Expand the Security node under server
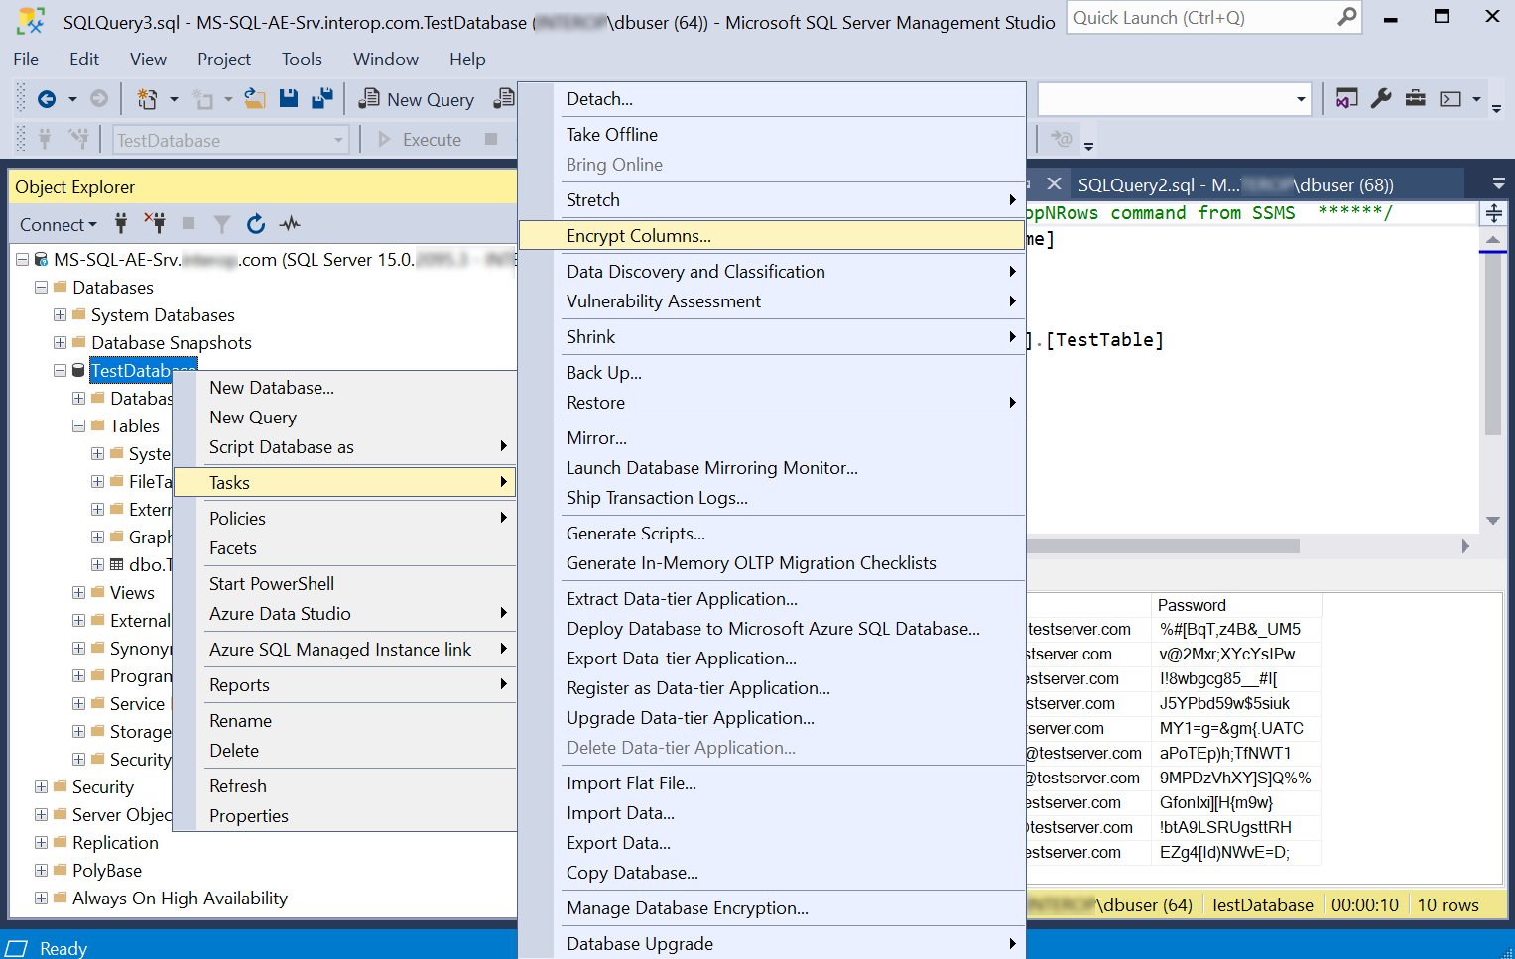1515x959 pixels. pos(41,787)
